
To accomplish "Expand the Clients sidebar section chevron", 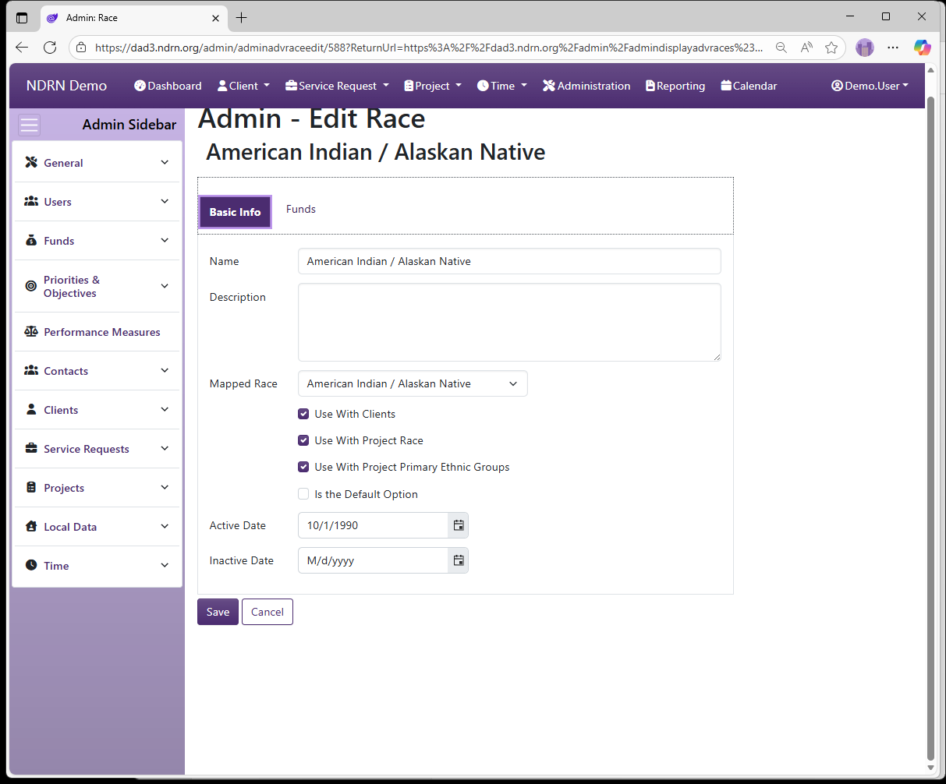I will pyautogui.click(x=165, y=409).
